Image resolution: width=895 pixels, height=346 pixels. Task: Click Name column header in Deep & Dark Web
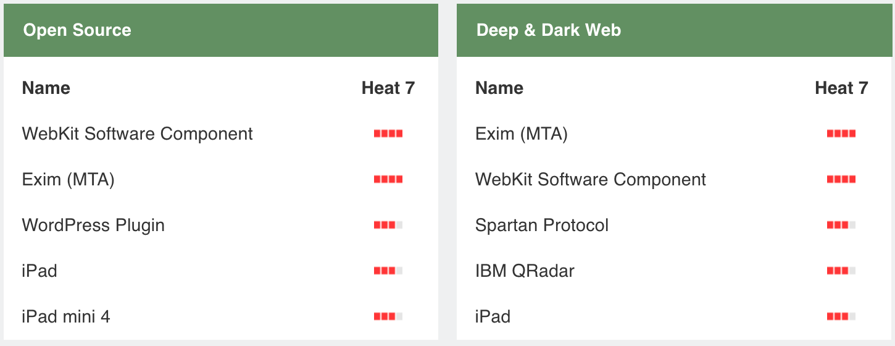(499, 88)
